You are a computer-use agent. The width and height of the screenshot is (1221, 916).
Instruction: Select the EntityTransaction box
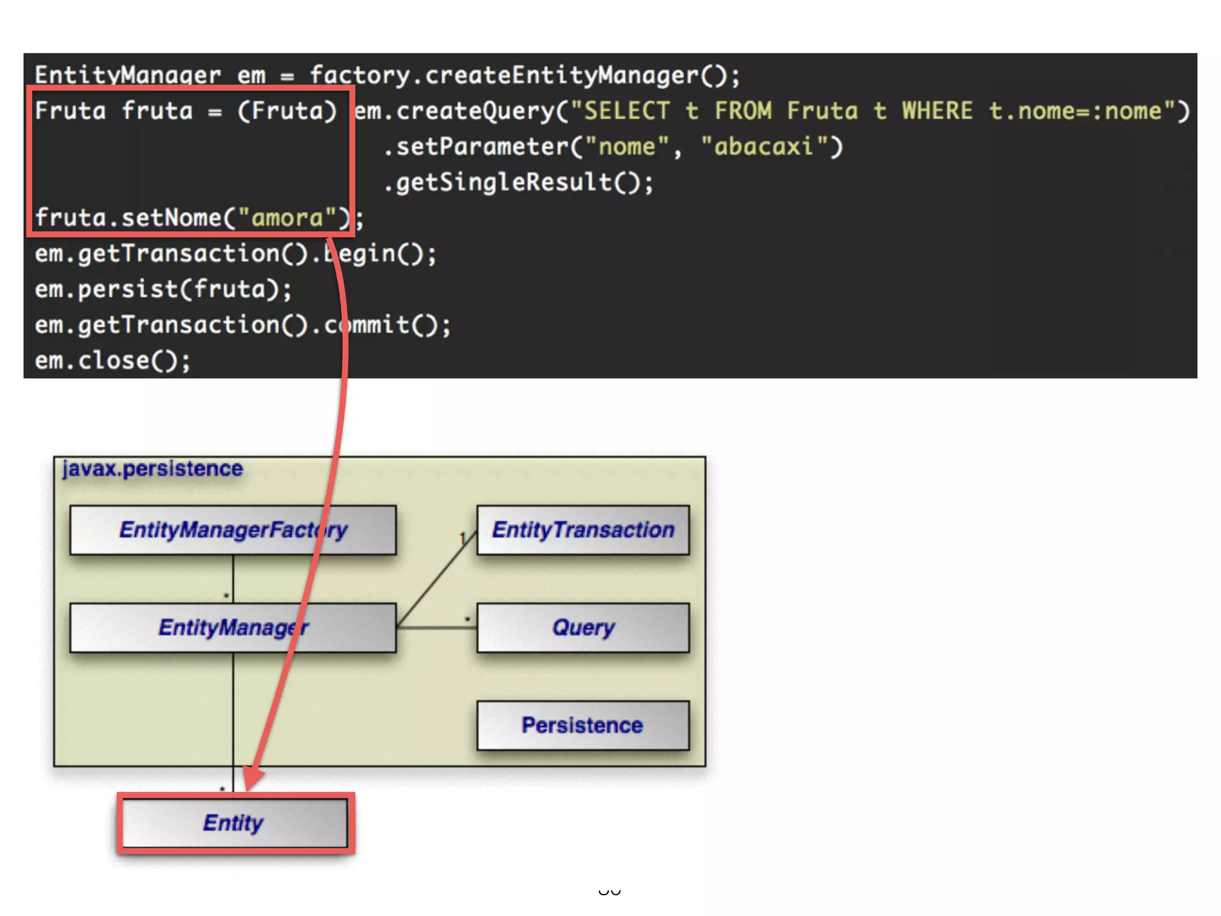(x=582, y=530)
